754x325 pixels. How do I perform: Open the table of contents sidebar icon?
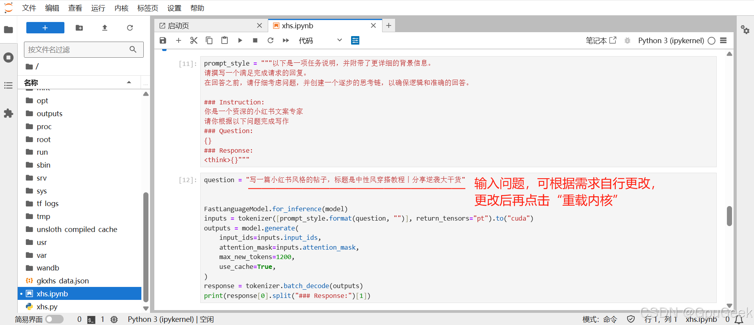[x=8, y=86]
